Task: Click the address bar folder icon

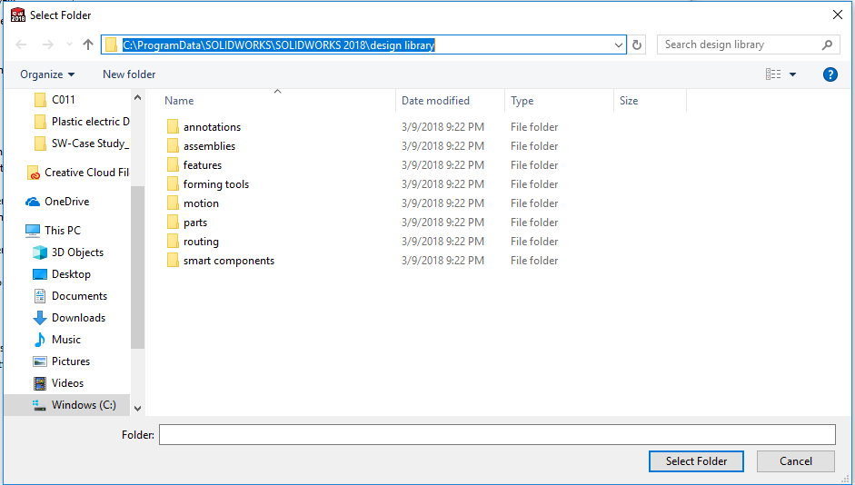Action: 111,45
